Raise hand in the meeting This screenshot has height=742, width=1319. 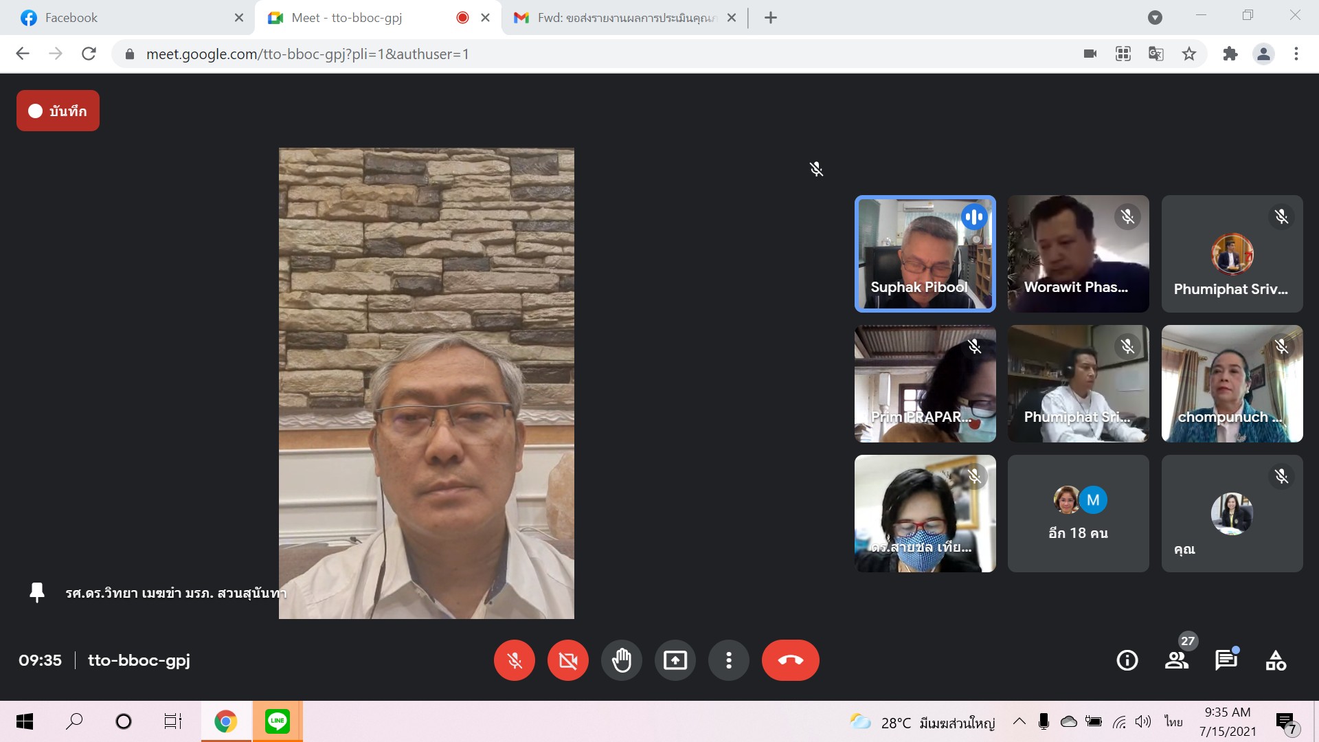pyautogui.click(x=621, y=660)
